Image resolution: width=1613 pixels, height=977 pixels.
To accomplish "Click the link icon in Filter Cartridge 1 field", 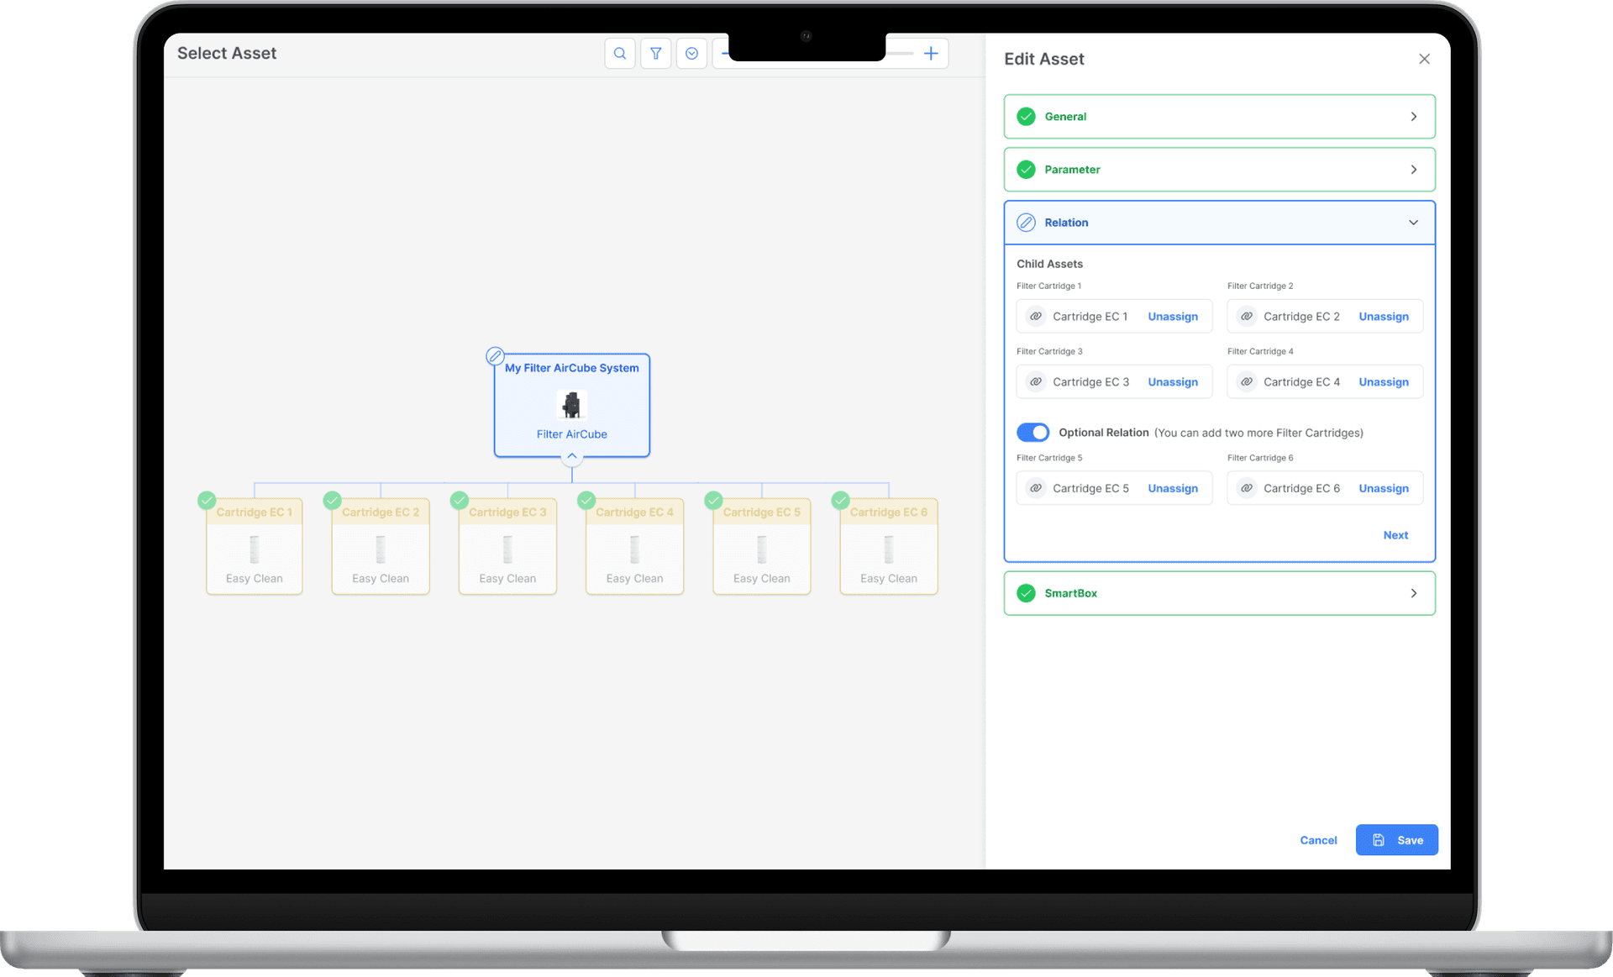I will [1035, 316].
